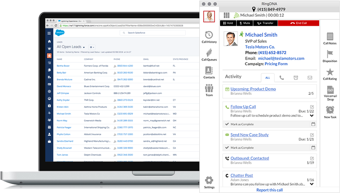Select the ALL activity tab
The height and width of the screenshot is (193, 340).
268,78
